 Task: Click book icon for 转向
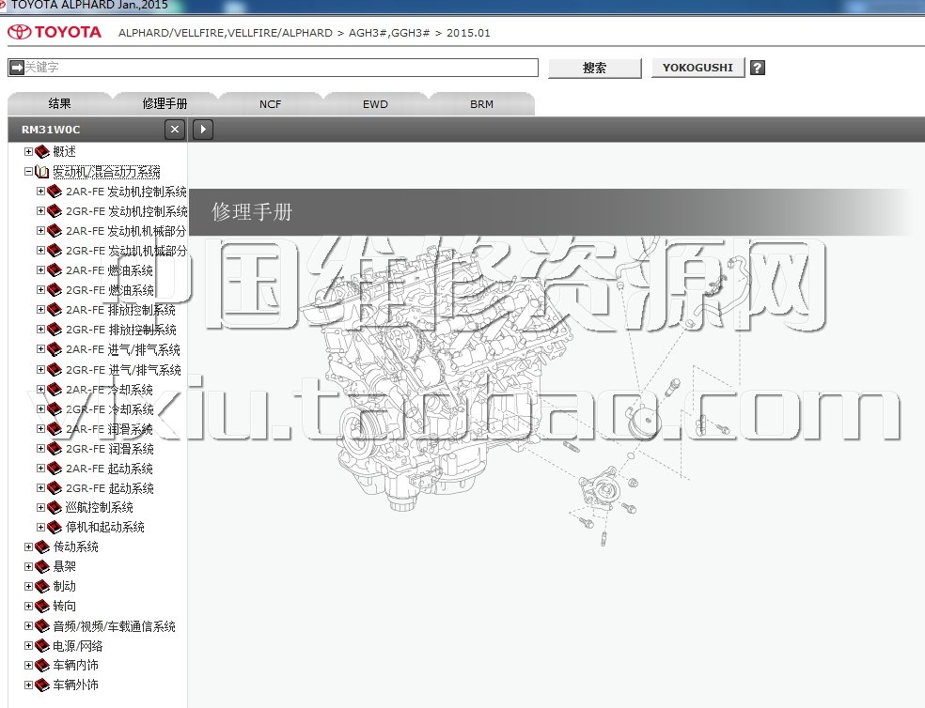(x=42, y=606)
